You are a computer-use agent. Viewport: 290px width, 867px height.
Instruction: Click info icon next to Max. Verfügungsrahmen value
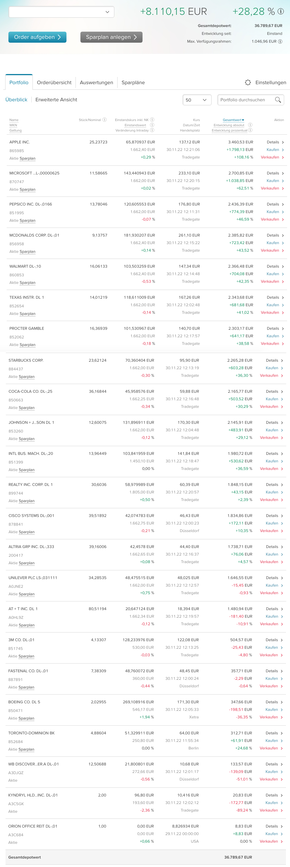click(x=280, y=42)
